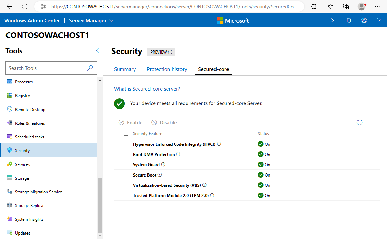The image size is (387, 239).
Task: Toggle the select-all Security Feature checkbox
Action: pos(126,134)
